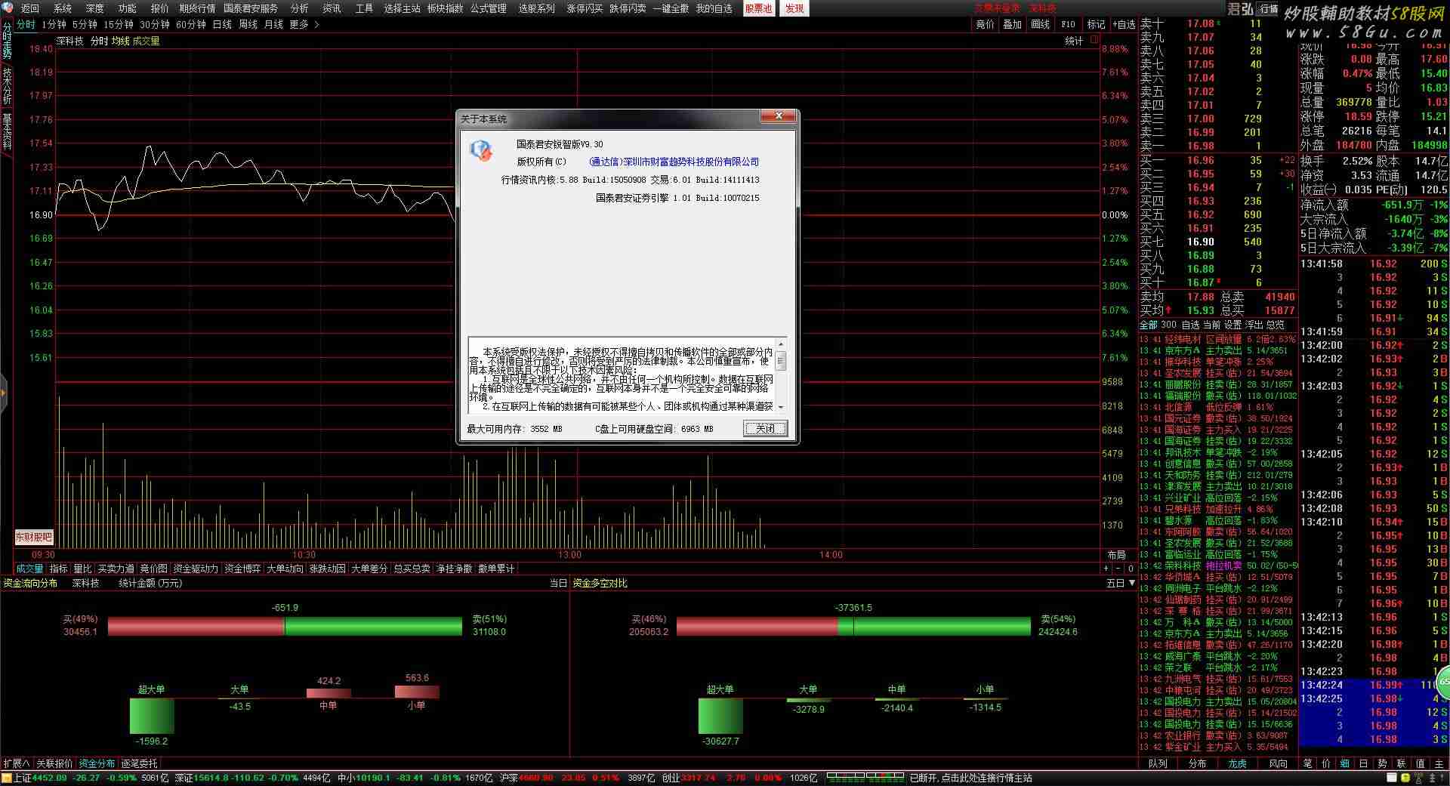Select the 散单累计 indicator tab
This screenshot has height=786, width=1450.
pos(496,569)
